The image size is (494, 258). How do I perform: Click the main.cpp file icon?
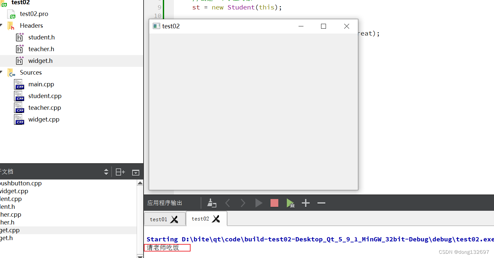point(19,84)
